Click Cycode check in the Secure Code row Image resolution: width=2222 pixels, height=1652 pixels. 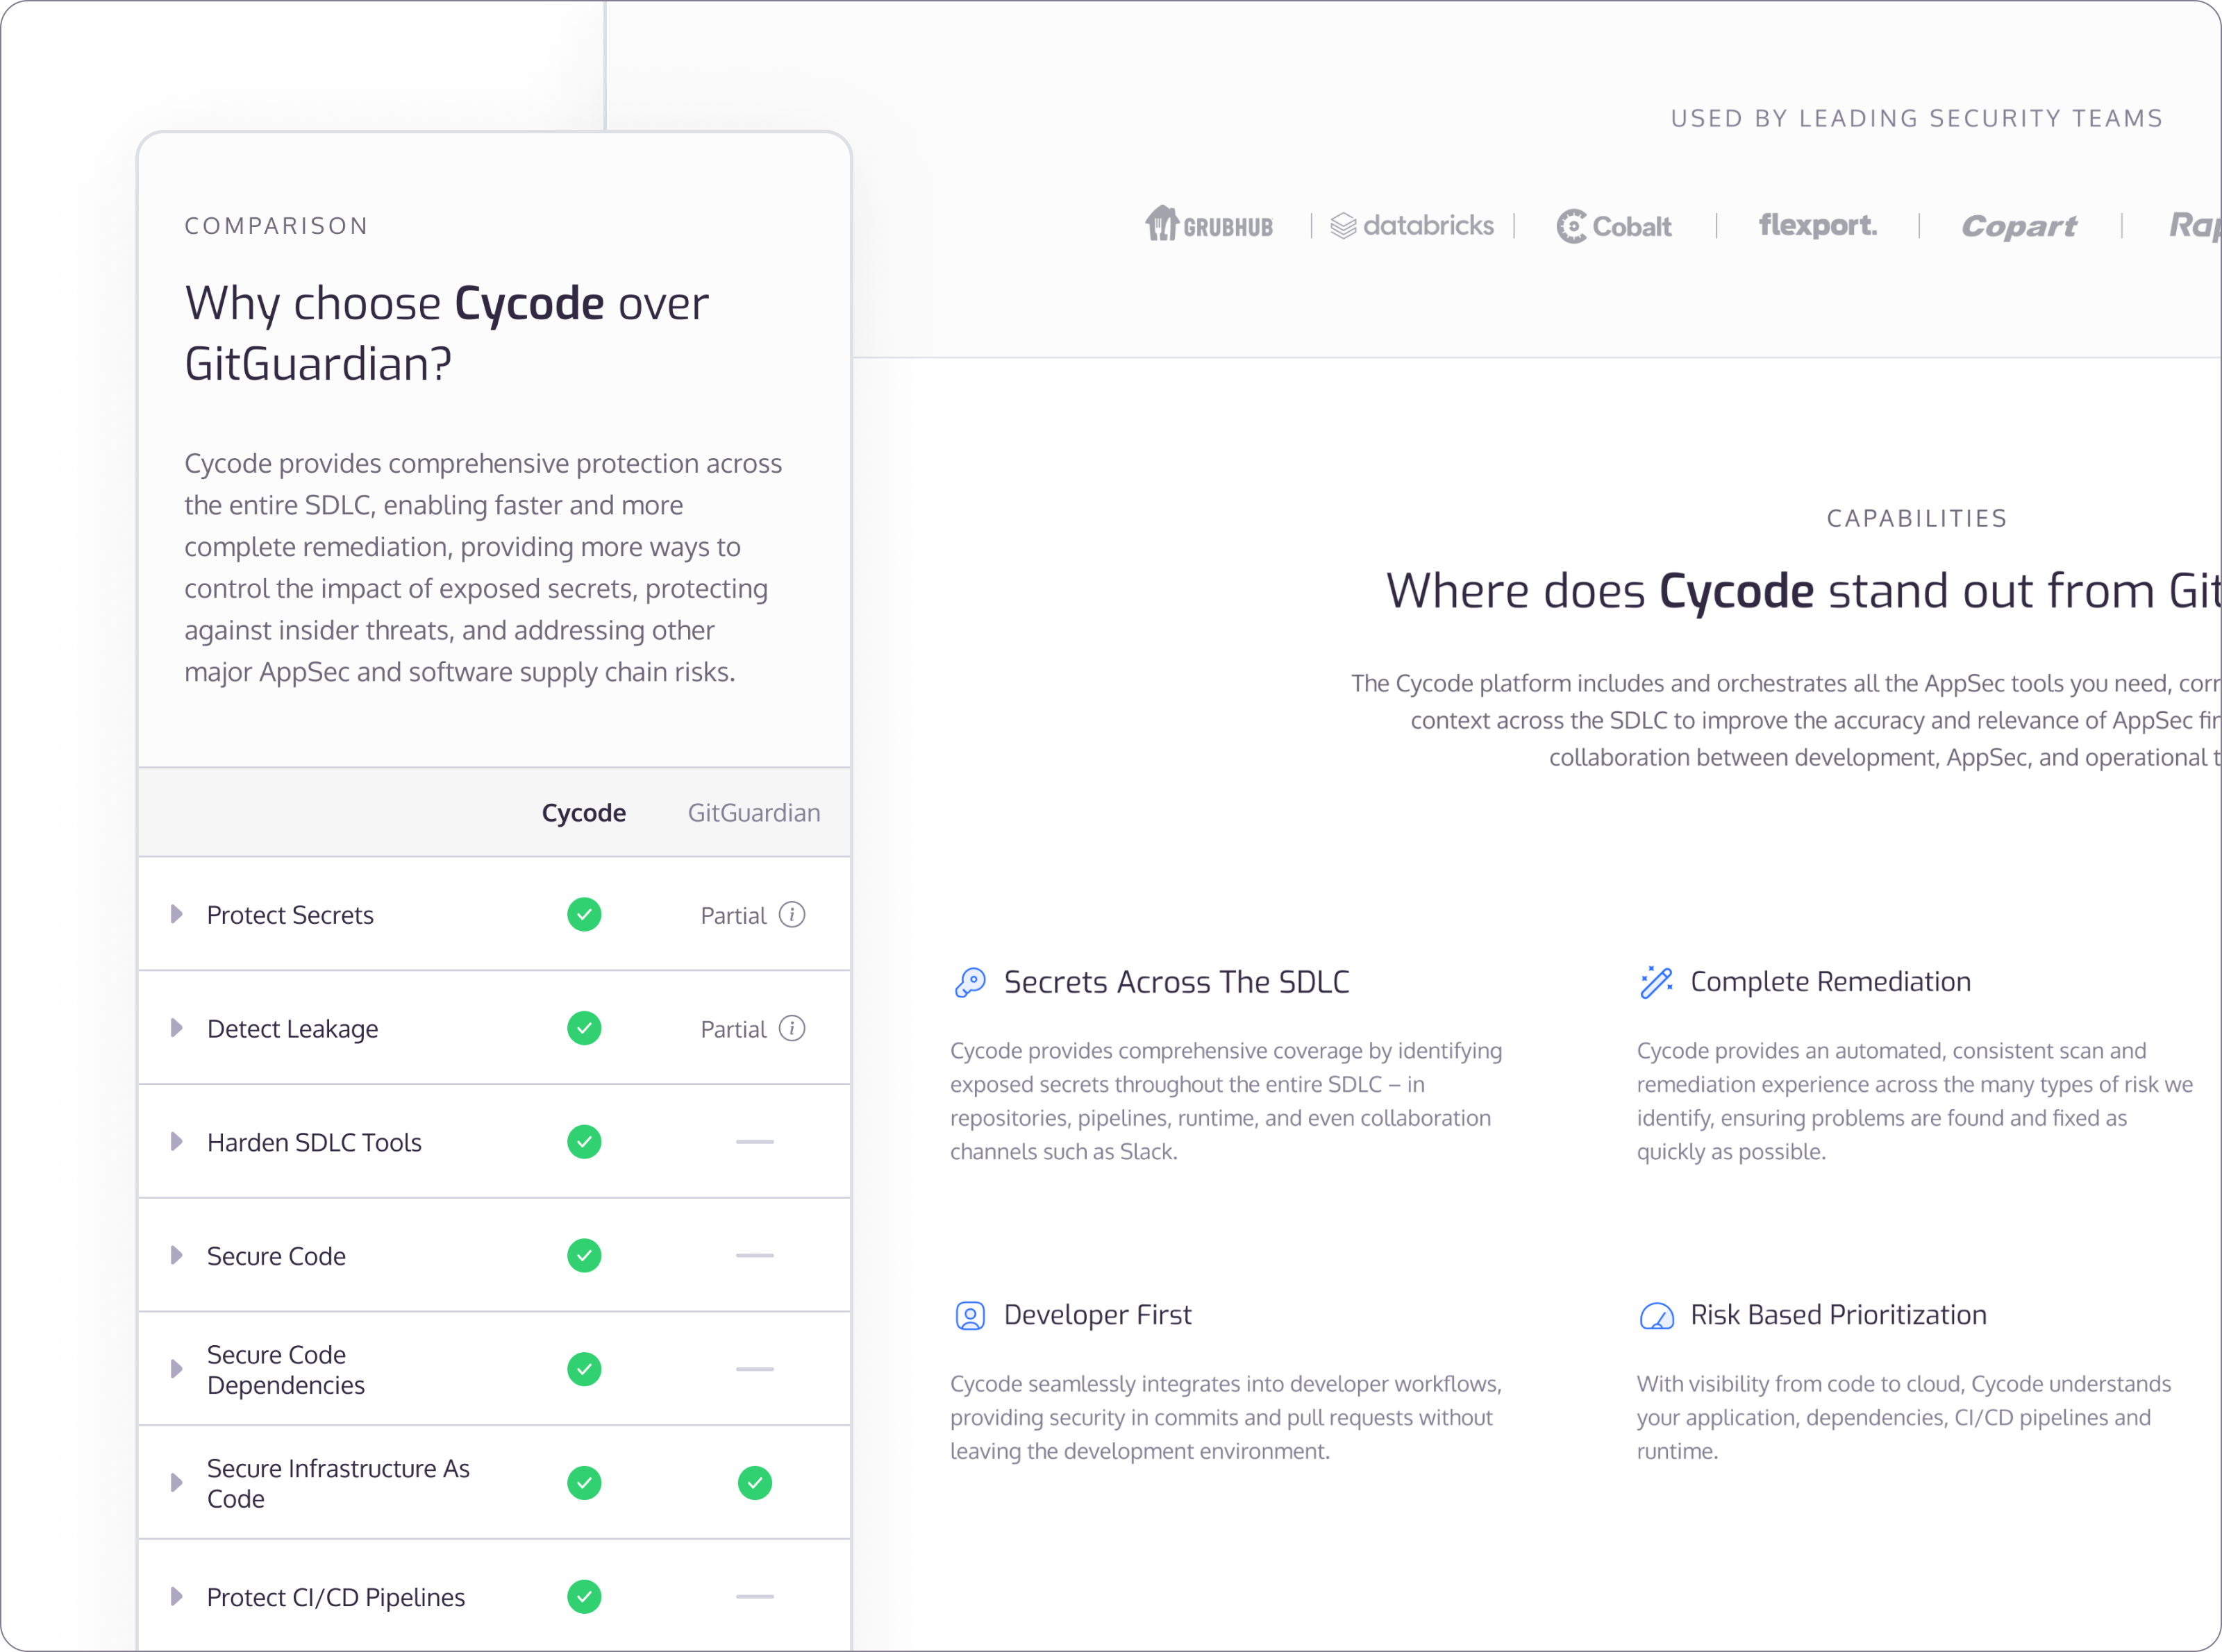[x=584, y=1255]
